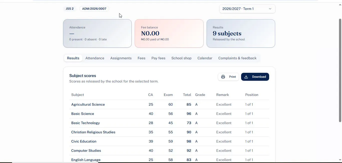Click the Print button
342x163 pixels.
click(x=228, y=77)
